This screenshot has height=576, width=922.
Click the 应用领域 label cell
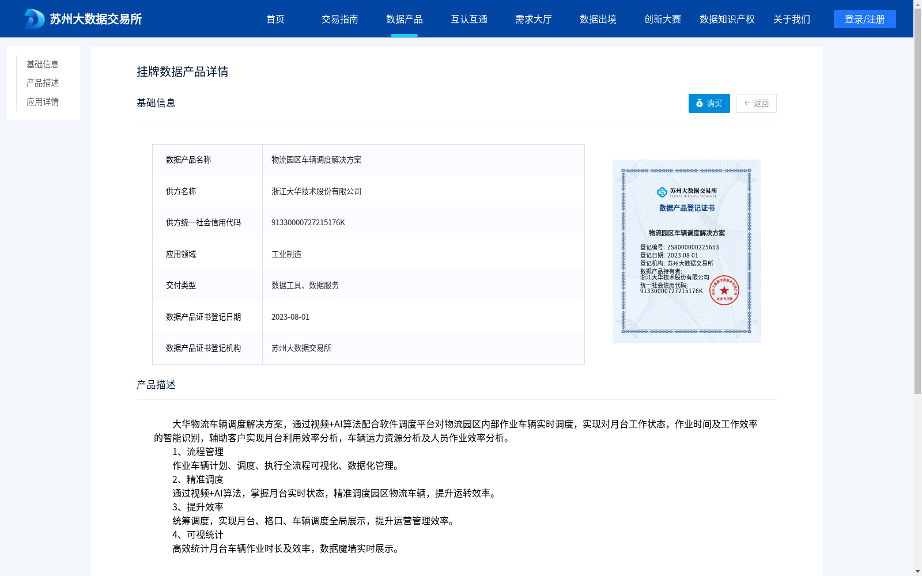[207, 254]
